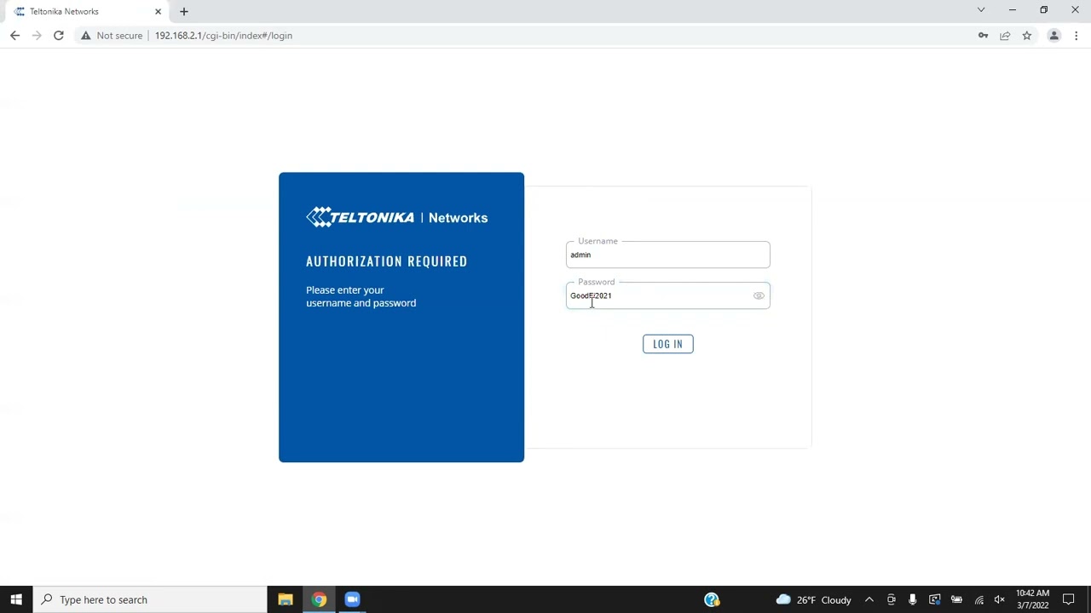Open Chrome profile avatar
This screenshot has height=613, width=1091.
1054,36
